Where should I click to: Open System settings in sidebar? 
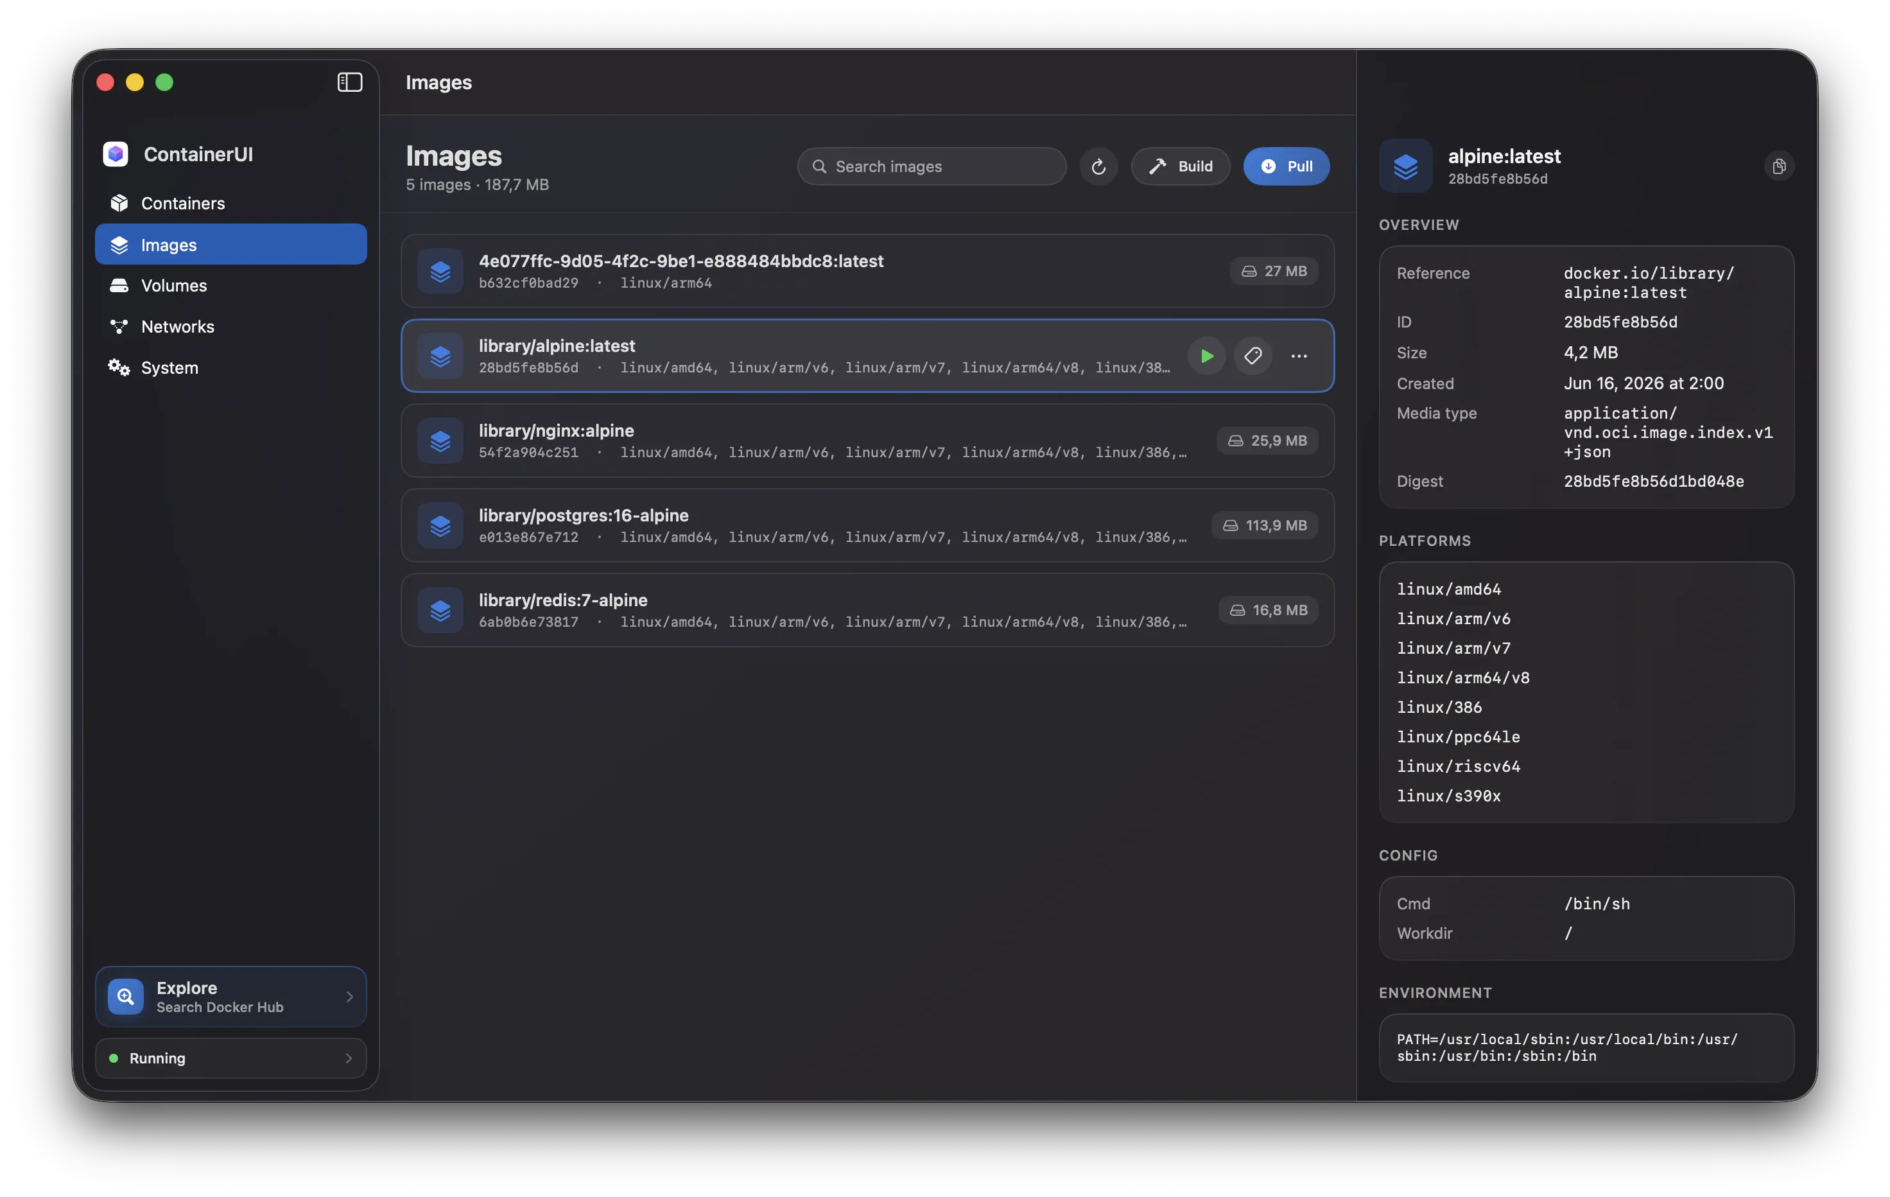(x=230, y=367)
